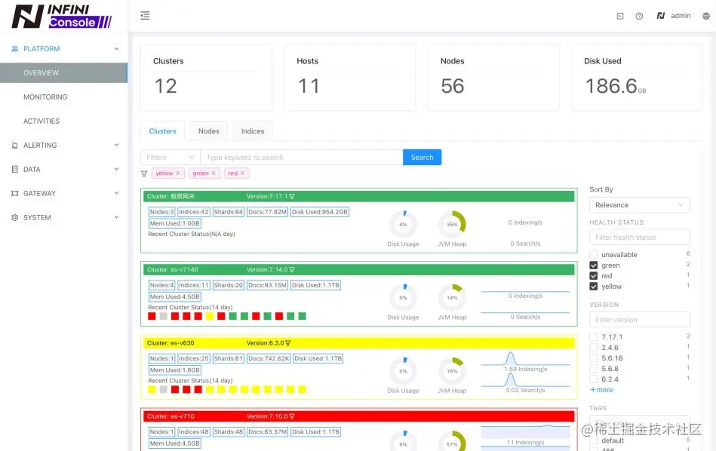
Task: Click Disk Usage gauge of es-v7140 cluster
Action: tap(403, 298)
